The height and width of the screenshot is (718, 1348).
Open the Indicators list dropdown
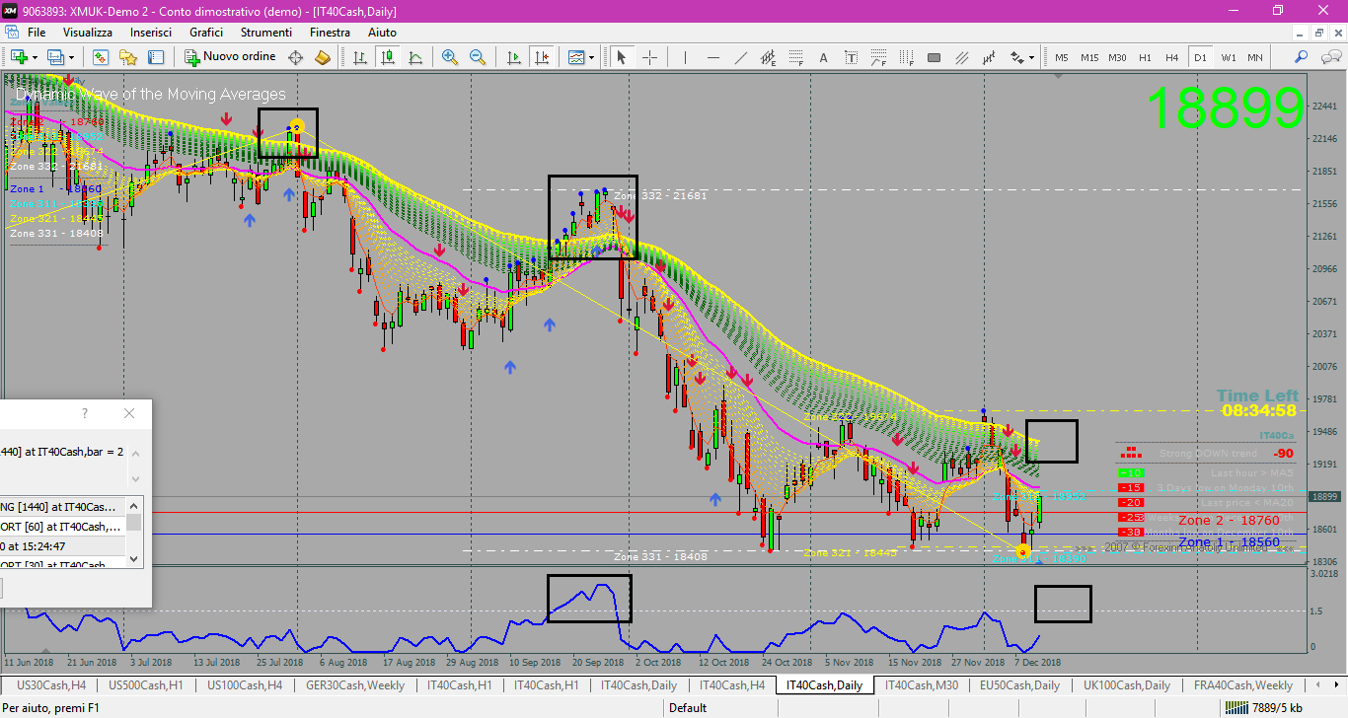point(580,57)
